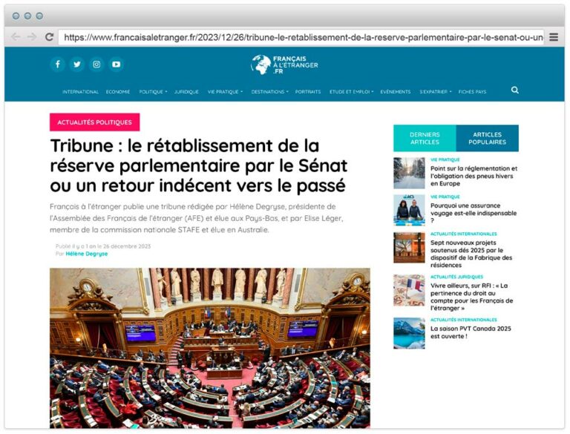Click the Vie pratique label above assurance voyage
This screenshot has width=570, height=434.
coord(445,197)
